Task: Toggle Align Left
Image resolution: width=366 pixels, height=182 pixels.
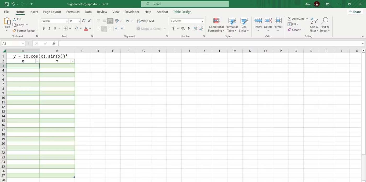Action: [98, 29]
